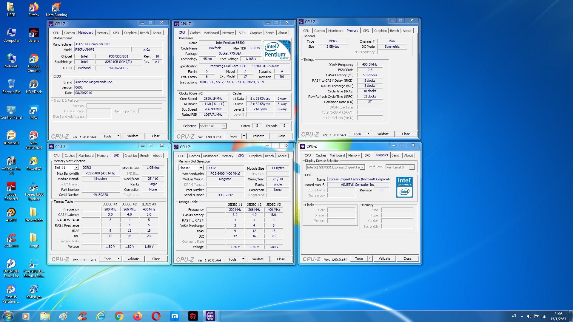Select the HD VDeck desktop shortcut
Screen dimensions: 573x322
click(34, 86)
